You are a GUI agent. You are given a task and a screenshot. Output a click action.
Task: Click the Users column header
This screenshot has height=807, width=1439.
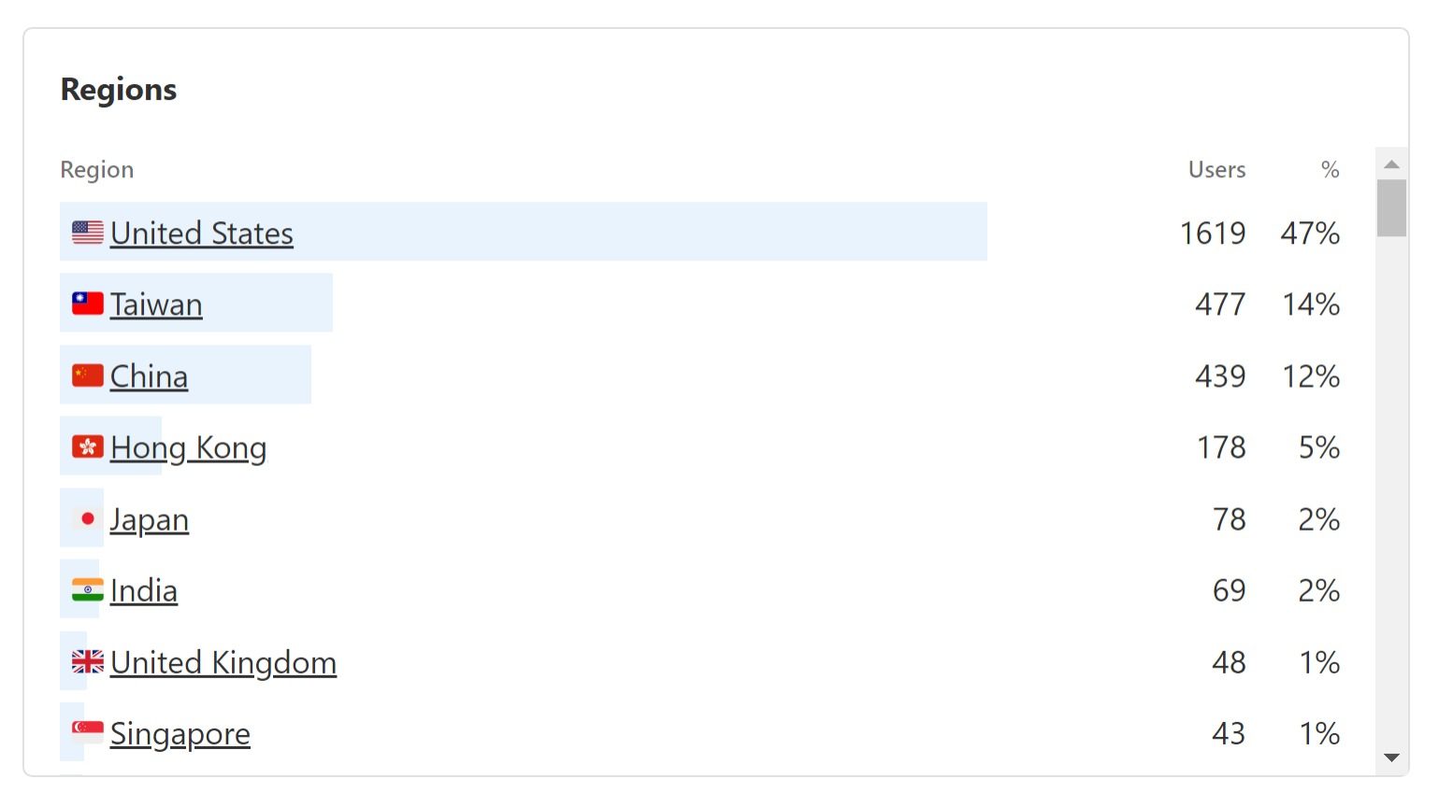pos(1216,170)
